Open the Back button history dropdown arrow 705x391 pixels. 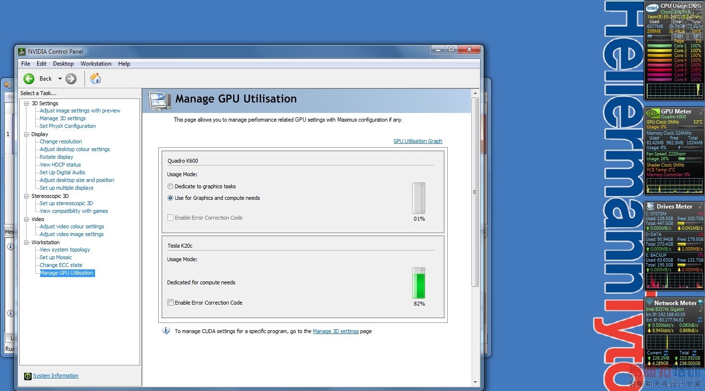coord(60,79)
